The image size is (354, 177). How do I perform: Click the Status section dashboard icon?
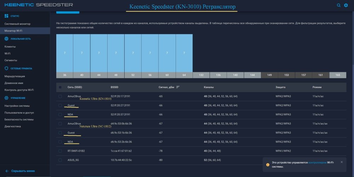6,16
